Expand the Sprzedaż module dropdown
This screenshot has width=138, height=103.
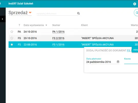[30, 13]
